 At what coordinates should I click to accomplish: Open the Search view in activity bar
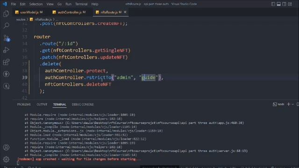click(x=6, y=26)
